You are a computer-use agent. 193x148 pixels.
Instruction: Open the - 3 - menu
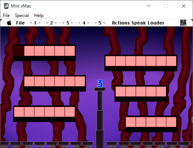[67, 23]
